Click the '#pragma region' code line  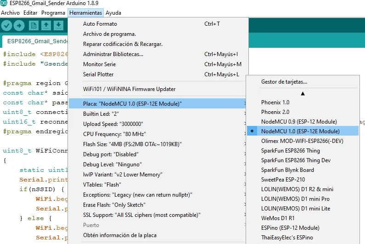[35, 83]
